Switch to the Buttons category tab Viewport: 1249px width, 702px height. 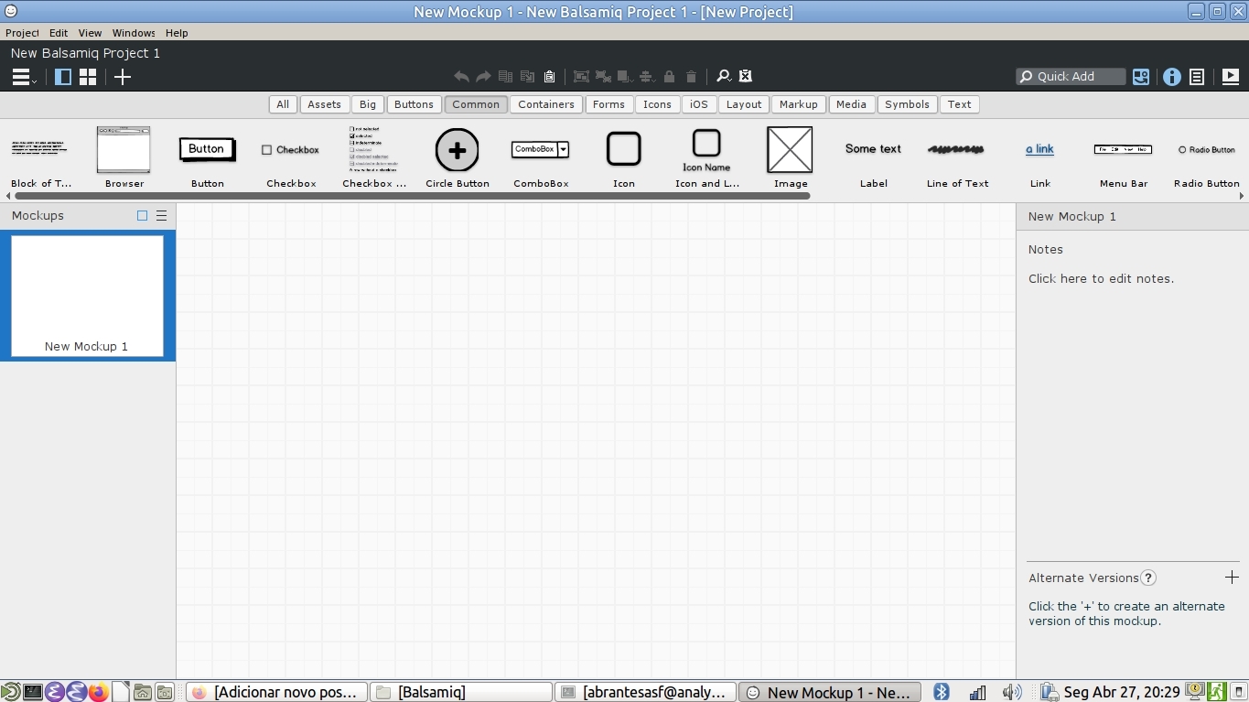[414, 103]
